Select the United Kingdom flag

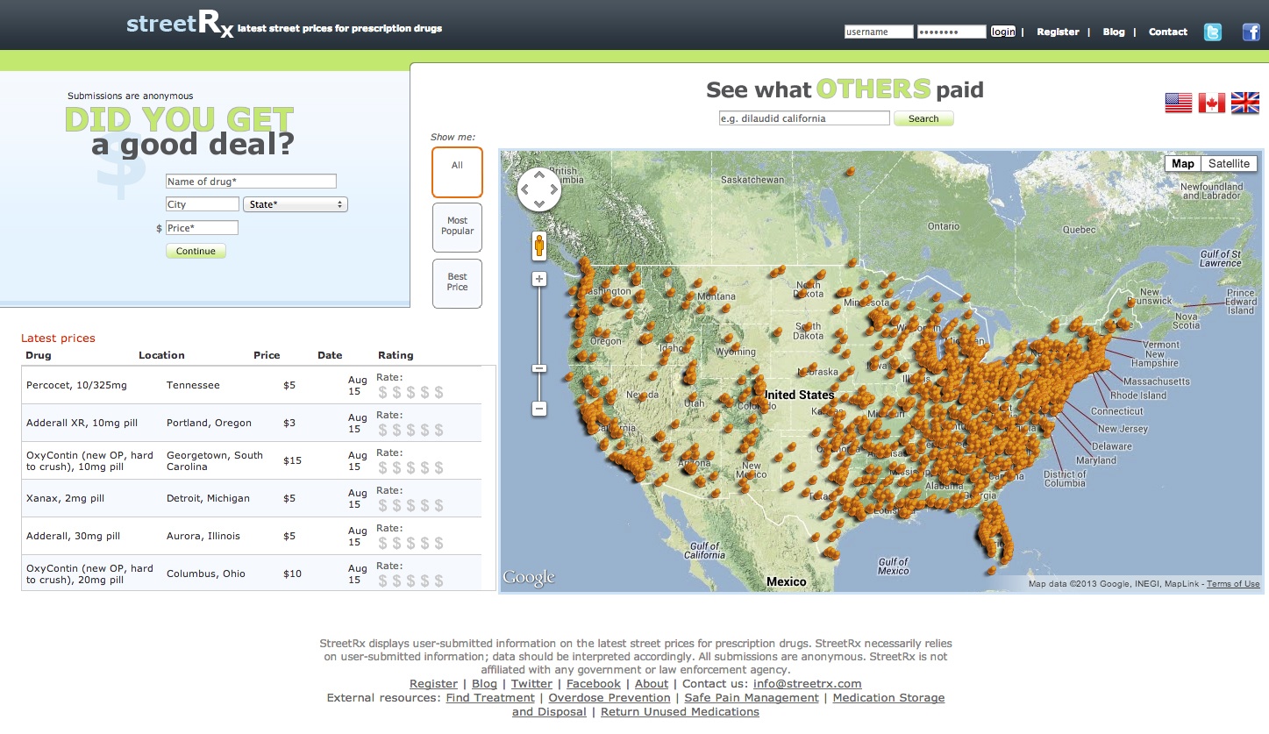1244,103
